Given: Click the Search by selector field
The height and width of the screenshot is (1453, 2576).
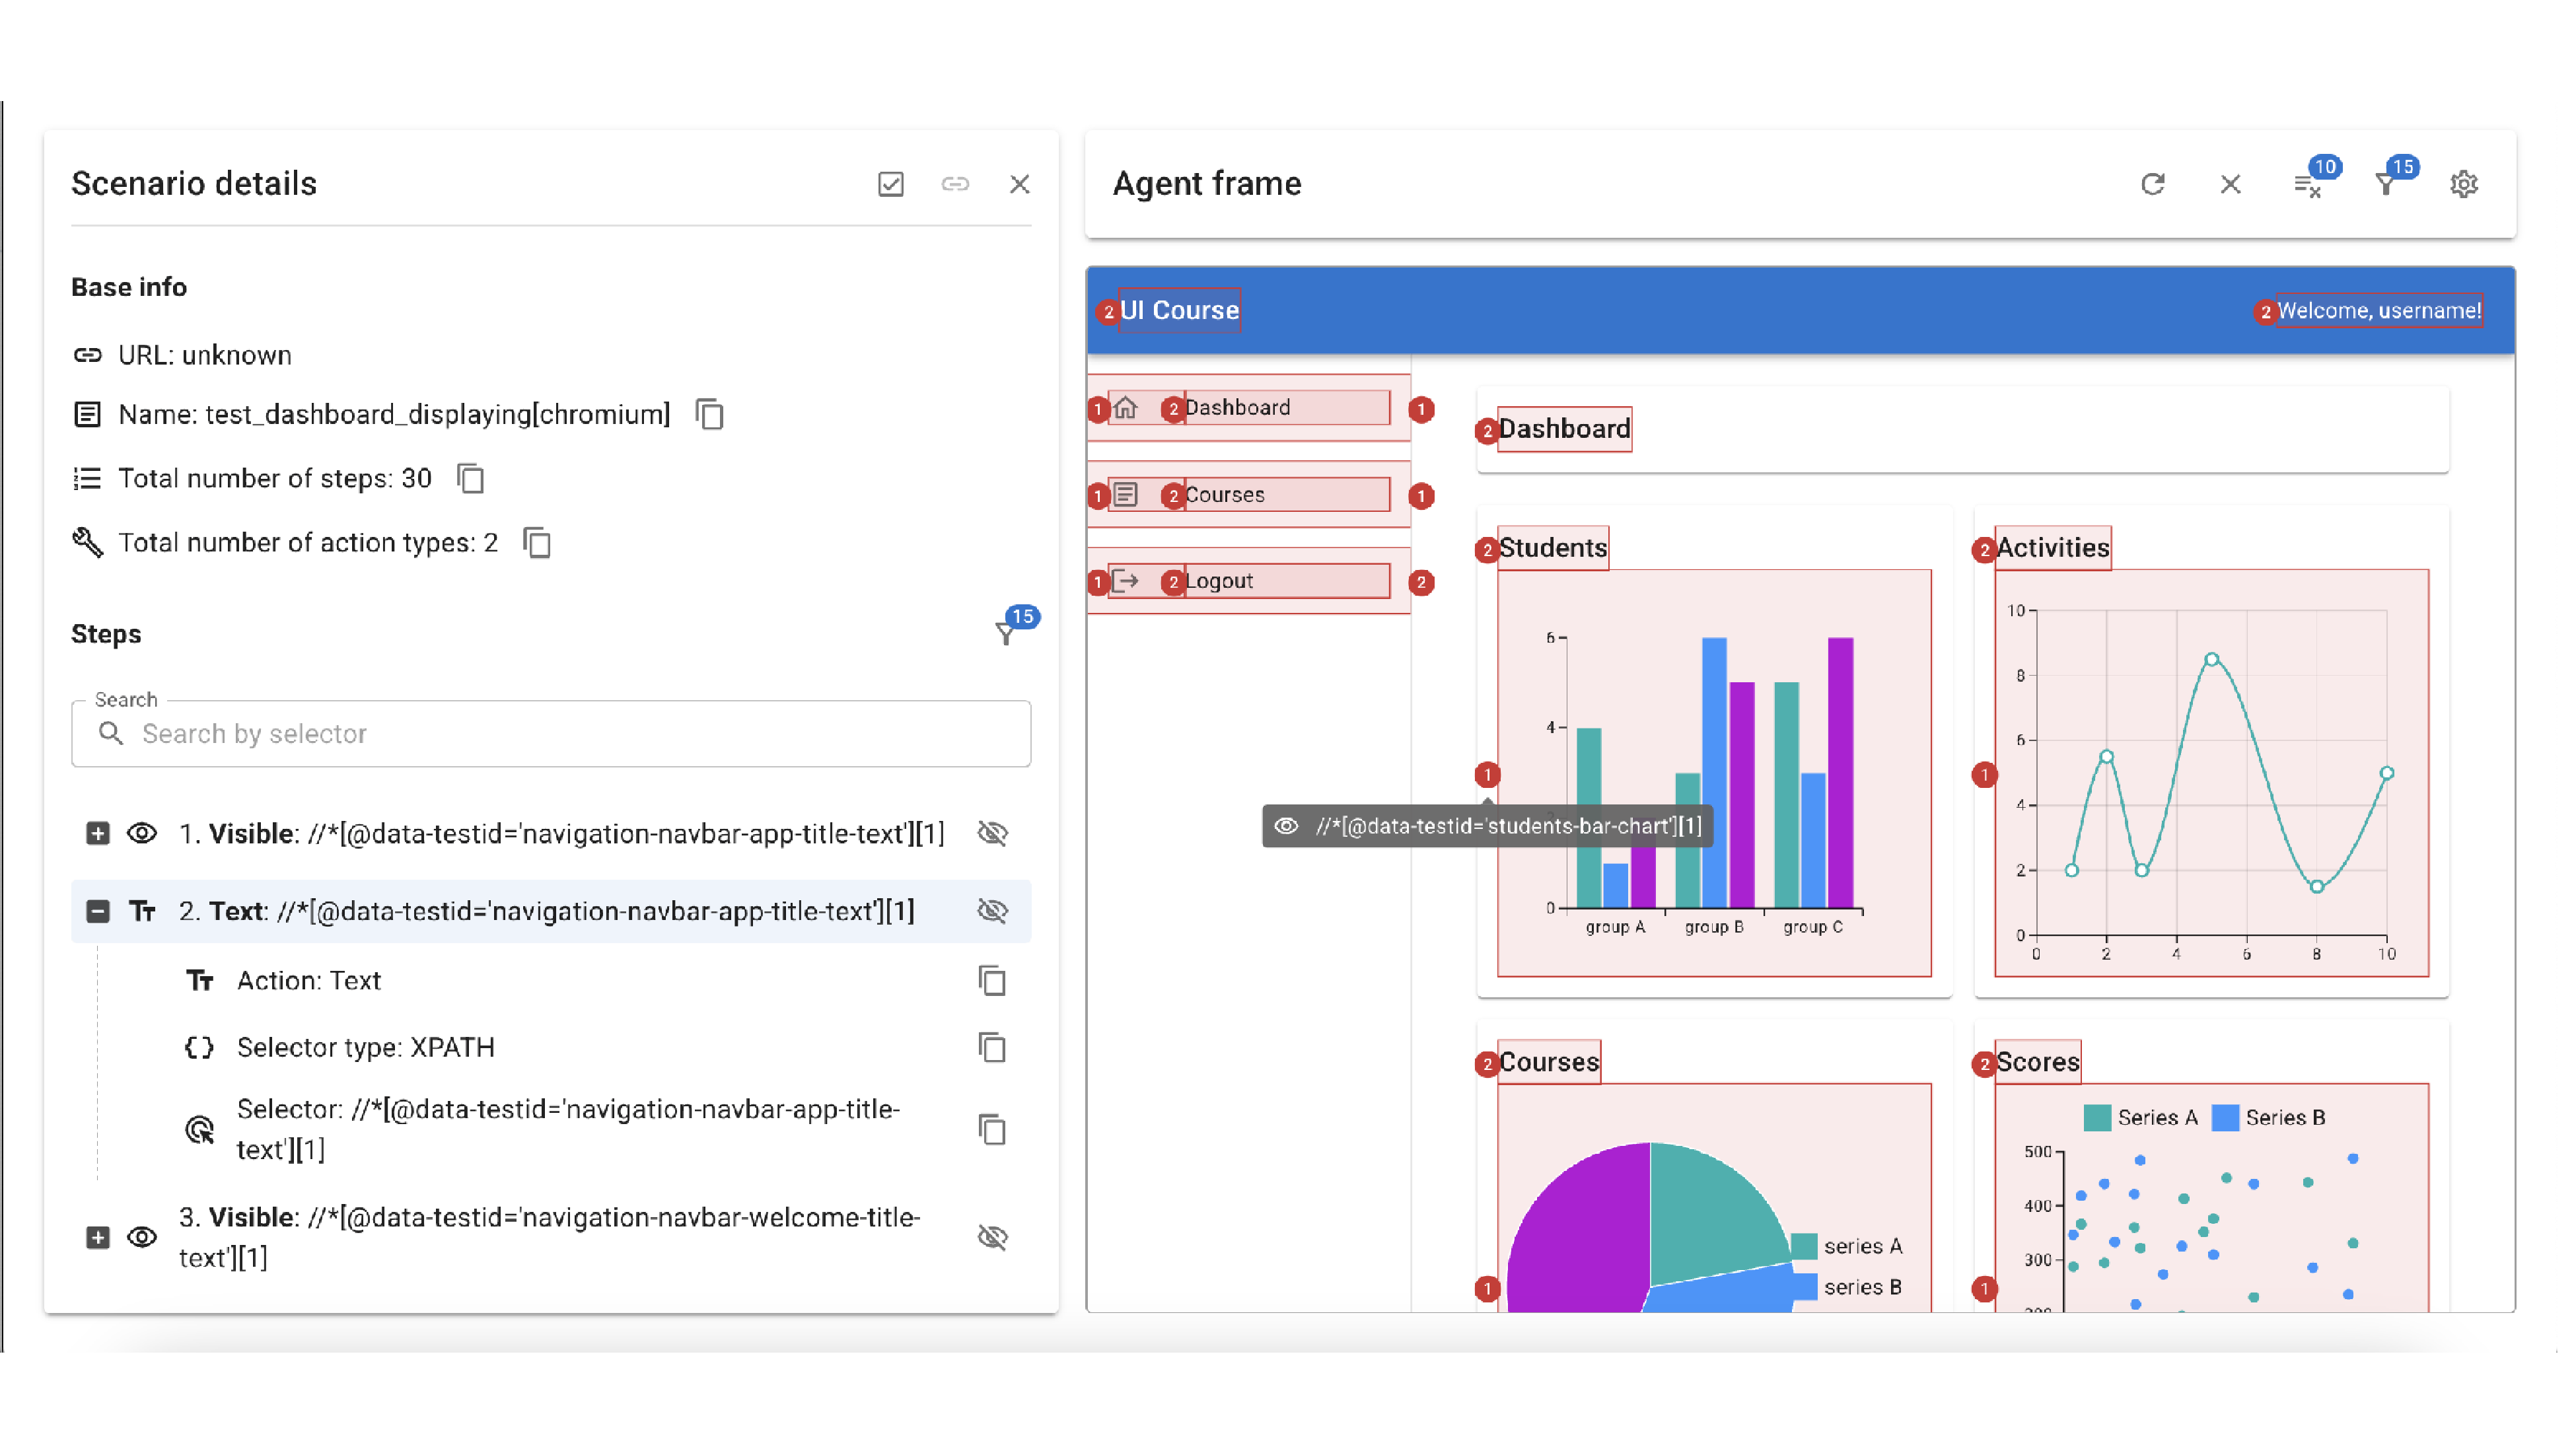Looking at the screenshot, I should 551,733.
